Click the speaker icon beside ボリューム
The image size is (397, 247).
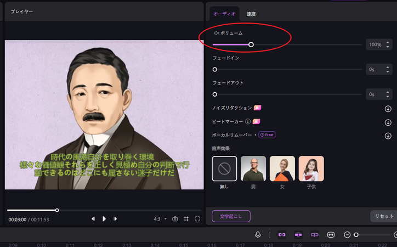216,33
